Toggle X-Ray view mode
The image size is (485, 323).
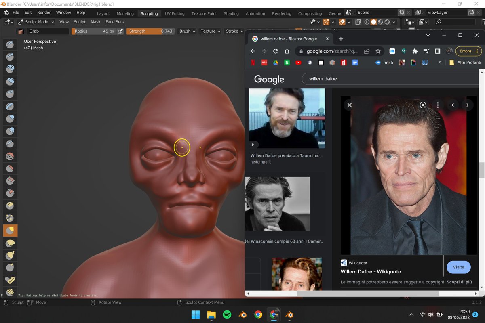pyautogui.click(x=358, y=22)
